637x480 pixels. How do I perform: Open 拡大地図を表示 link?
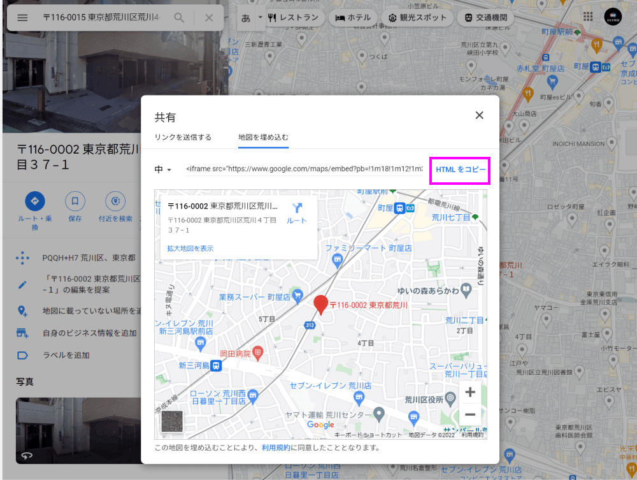click(190, 249)
